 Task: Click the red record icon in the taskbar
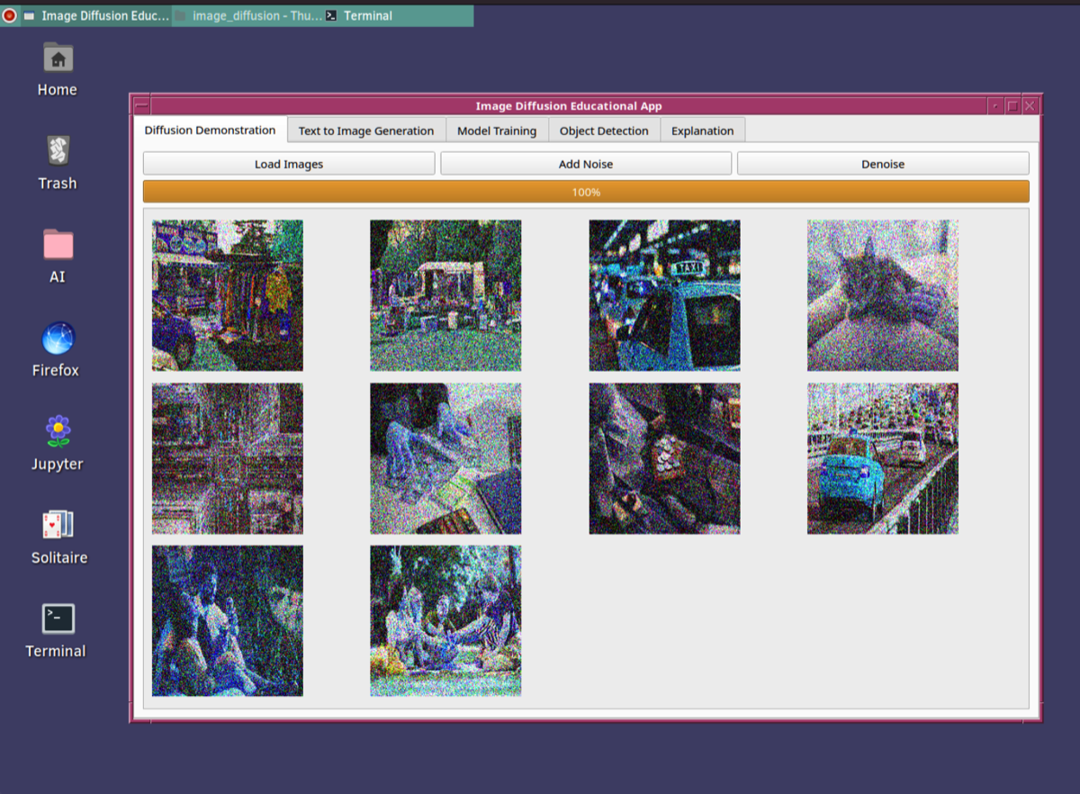[10, 15]
